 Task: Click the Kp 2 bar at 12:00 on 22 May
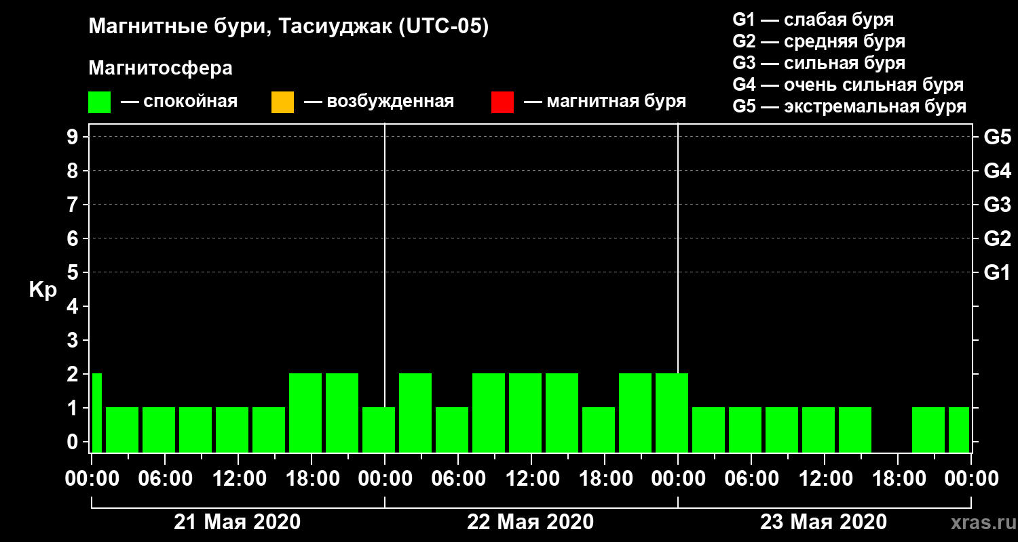coord(525,413)
